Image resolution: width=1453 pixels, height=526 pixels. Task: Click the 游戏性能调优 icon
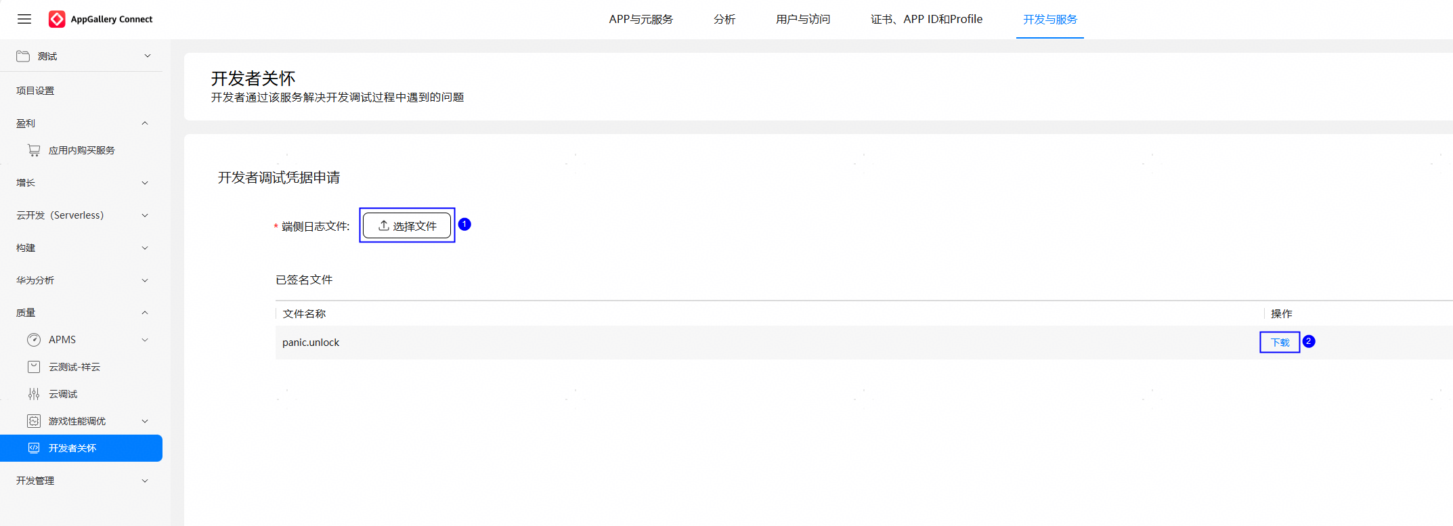[34, 421]
